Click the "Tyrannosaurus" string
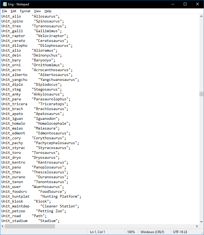Screen dimensions: 204x235 tap(49, 26)
